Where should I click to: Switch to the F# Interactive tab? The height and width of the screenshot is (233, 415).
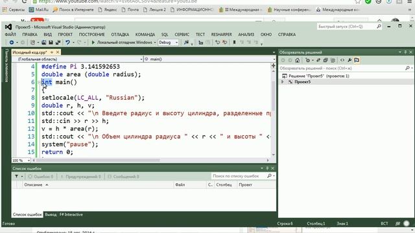point(71,214)
